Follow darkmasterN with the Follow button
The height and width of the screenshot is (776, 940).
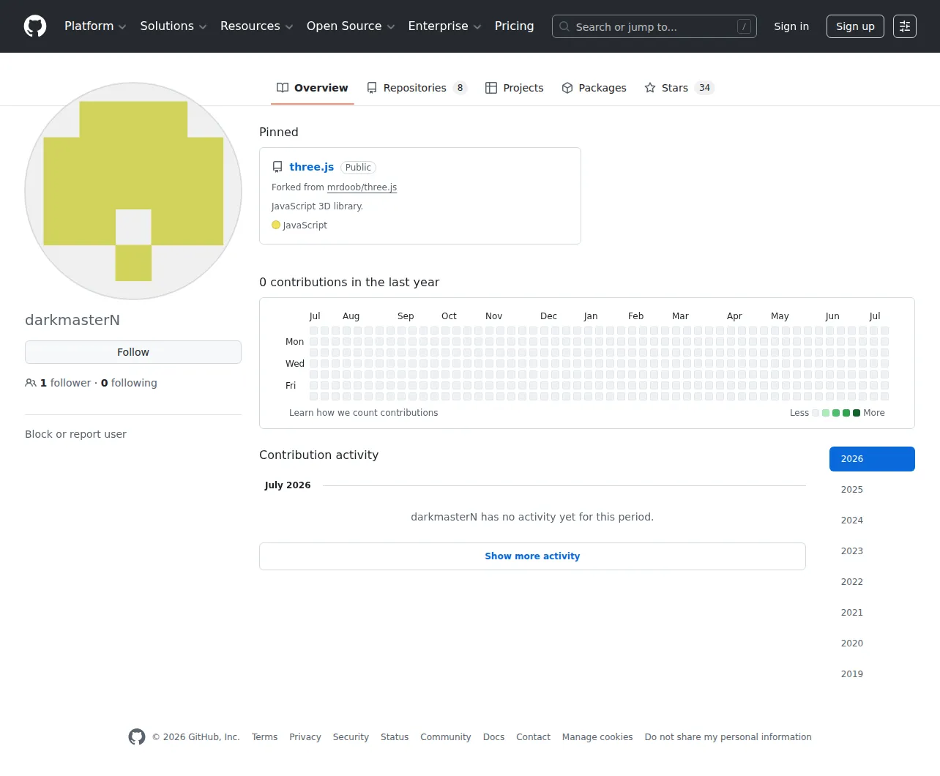133,352
